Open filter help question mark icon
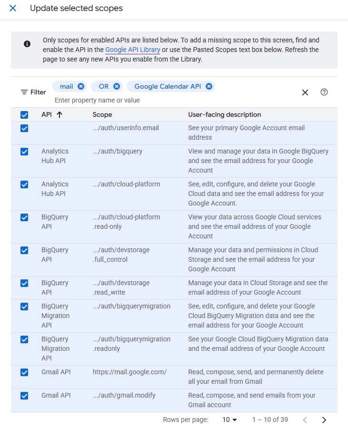Screen dimensions: 348x431 point(324,92)
